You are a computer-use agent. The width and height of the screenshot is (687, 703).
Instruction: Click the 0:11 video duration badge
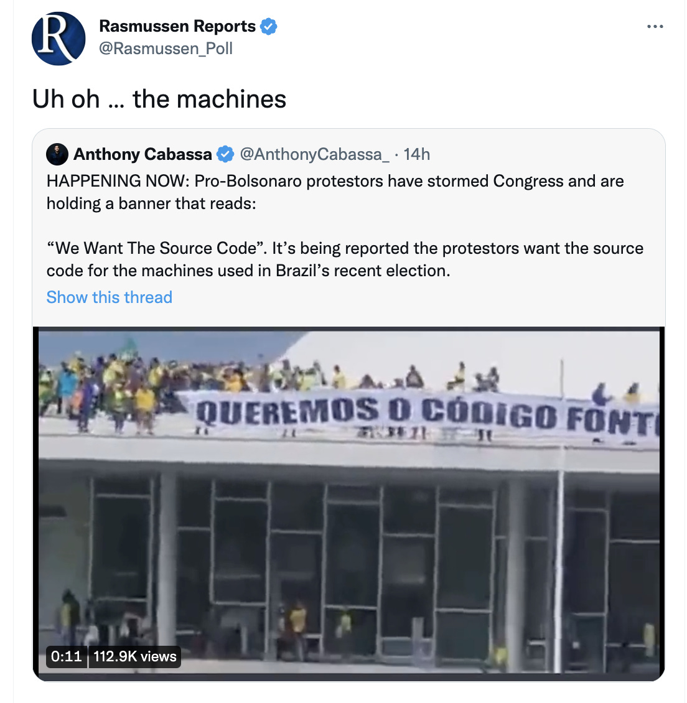[x=67, y=657]
